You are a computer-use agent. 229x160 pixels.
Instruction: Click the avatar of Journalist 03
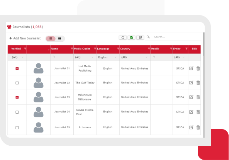pyautogui.click(x=39, y=97)
